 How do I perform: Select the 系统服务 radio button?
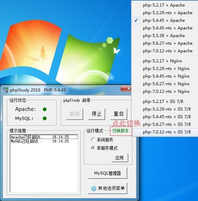point(93,139)
